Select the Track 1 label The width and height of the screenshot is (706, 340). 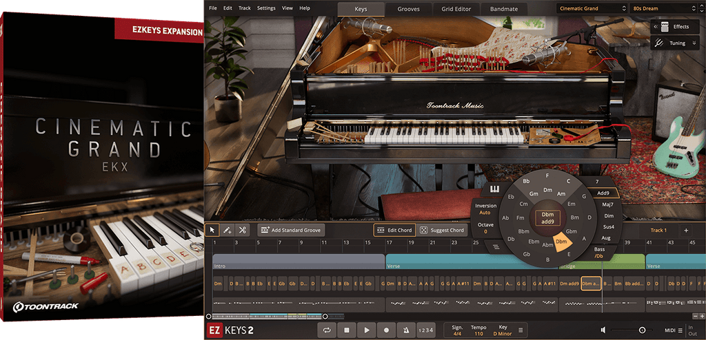(658, 231)
